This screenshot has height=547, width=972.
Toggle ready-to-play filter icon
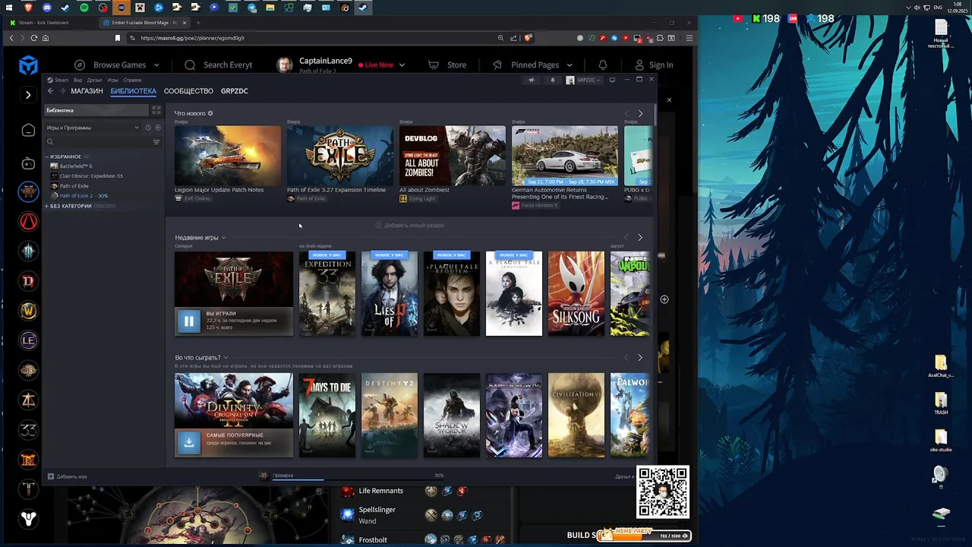157,128
